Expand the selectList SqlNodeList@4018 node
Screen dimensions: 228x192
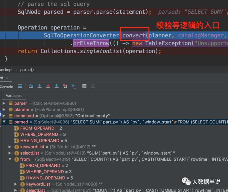pos(10,153)
